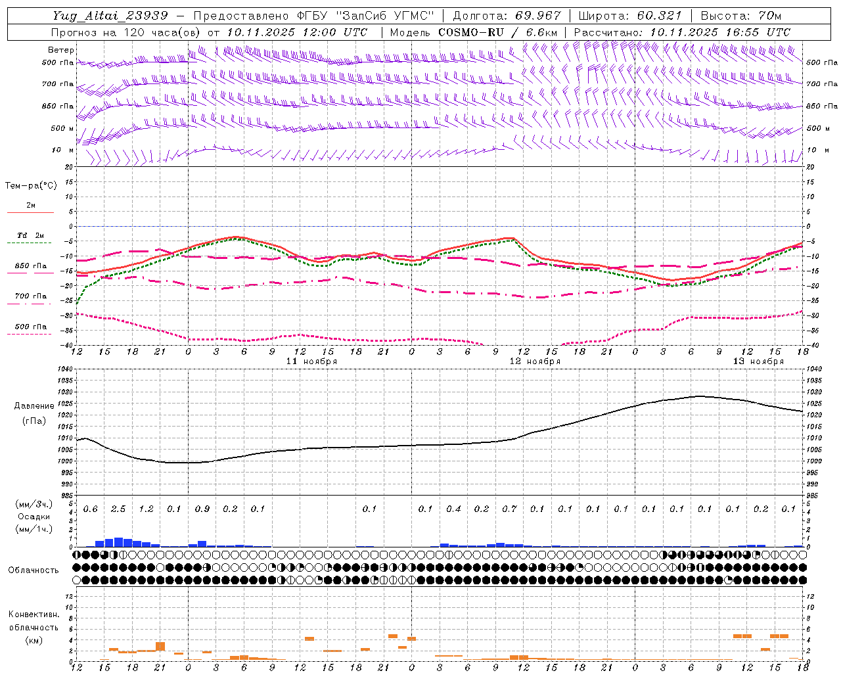This screenshot has width=841, height=673.
Task: Click the 0.4 precipitation amount value
Action: pos(453,509)
